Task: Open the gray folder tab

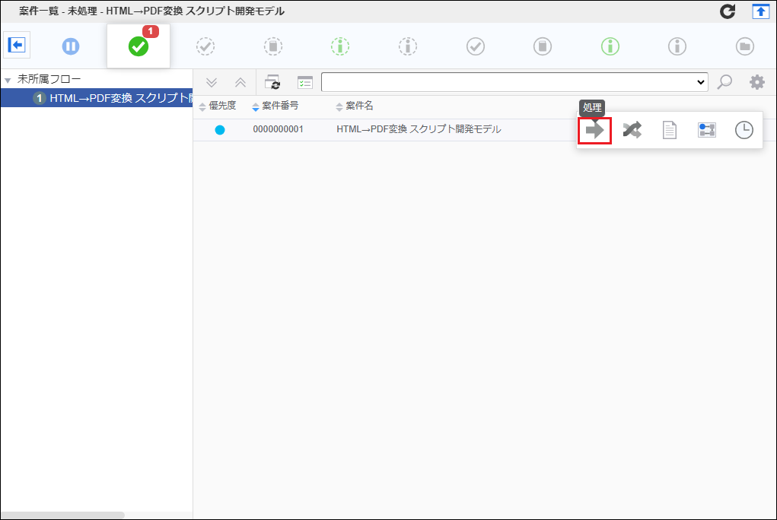Action: tap(745, 46)
